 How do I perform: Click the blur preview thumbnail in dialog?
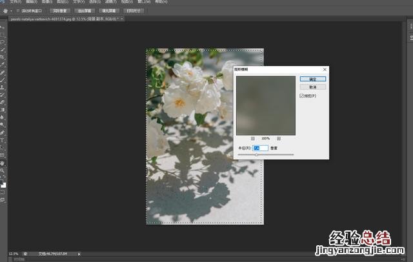point(266,106)
